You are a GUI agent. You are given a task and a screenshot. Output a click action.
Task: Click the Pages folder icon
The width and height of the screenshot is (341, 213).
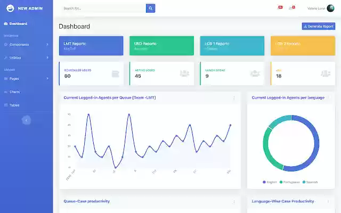(6, 79)
